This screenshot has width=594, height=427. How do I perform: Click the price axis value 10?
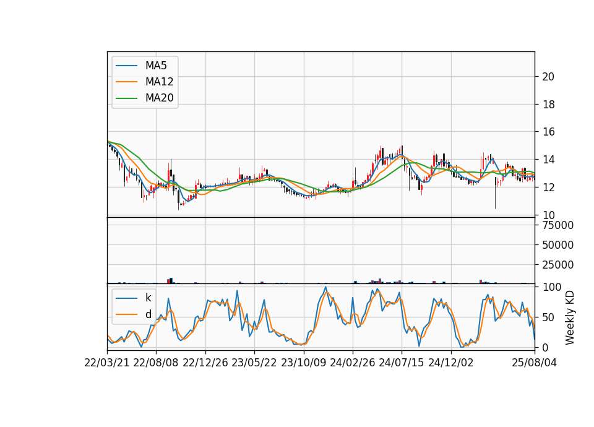coord(548,215)
